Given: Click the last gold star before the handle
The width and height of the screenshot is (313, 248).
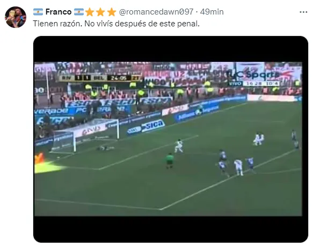Looking at the screenshot, I should [111, 12].
